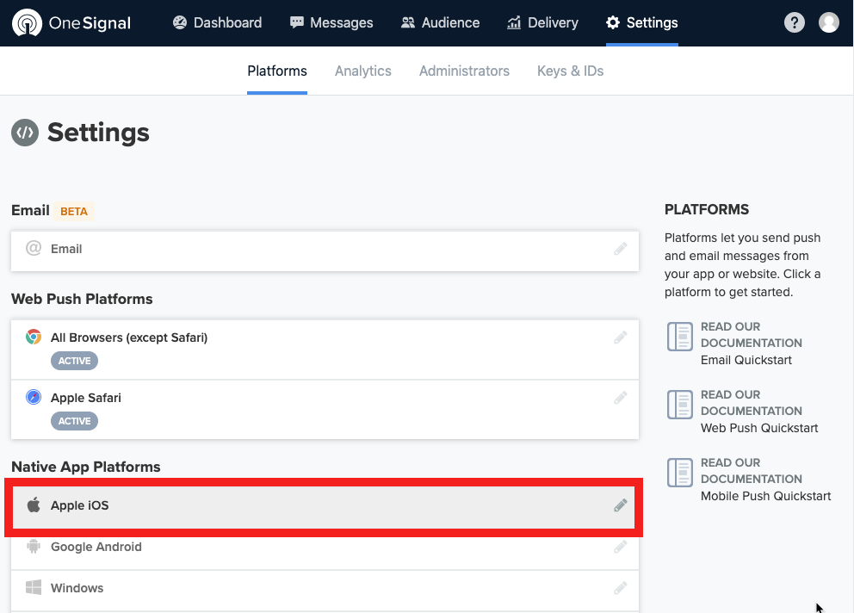Open the Apple Safari platform

[x=325, y=410]
